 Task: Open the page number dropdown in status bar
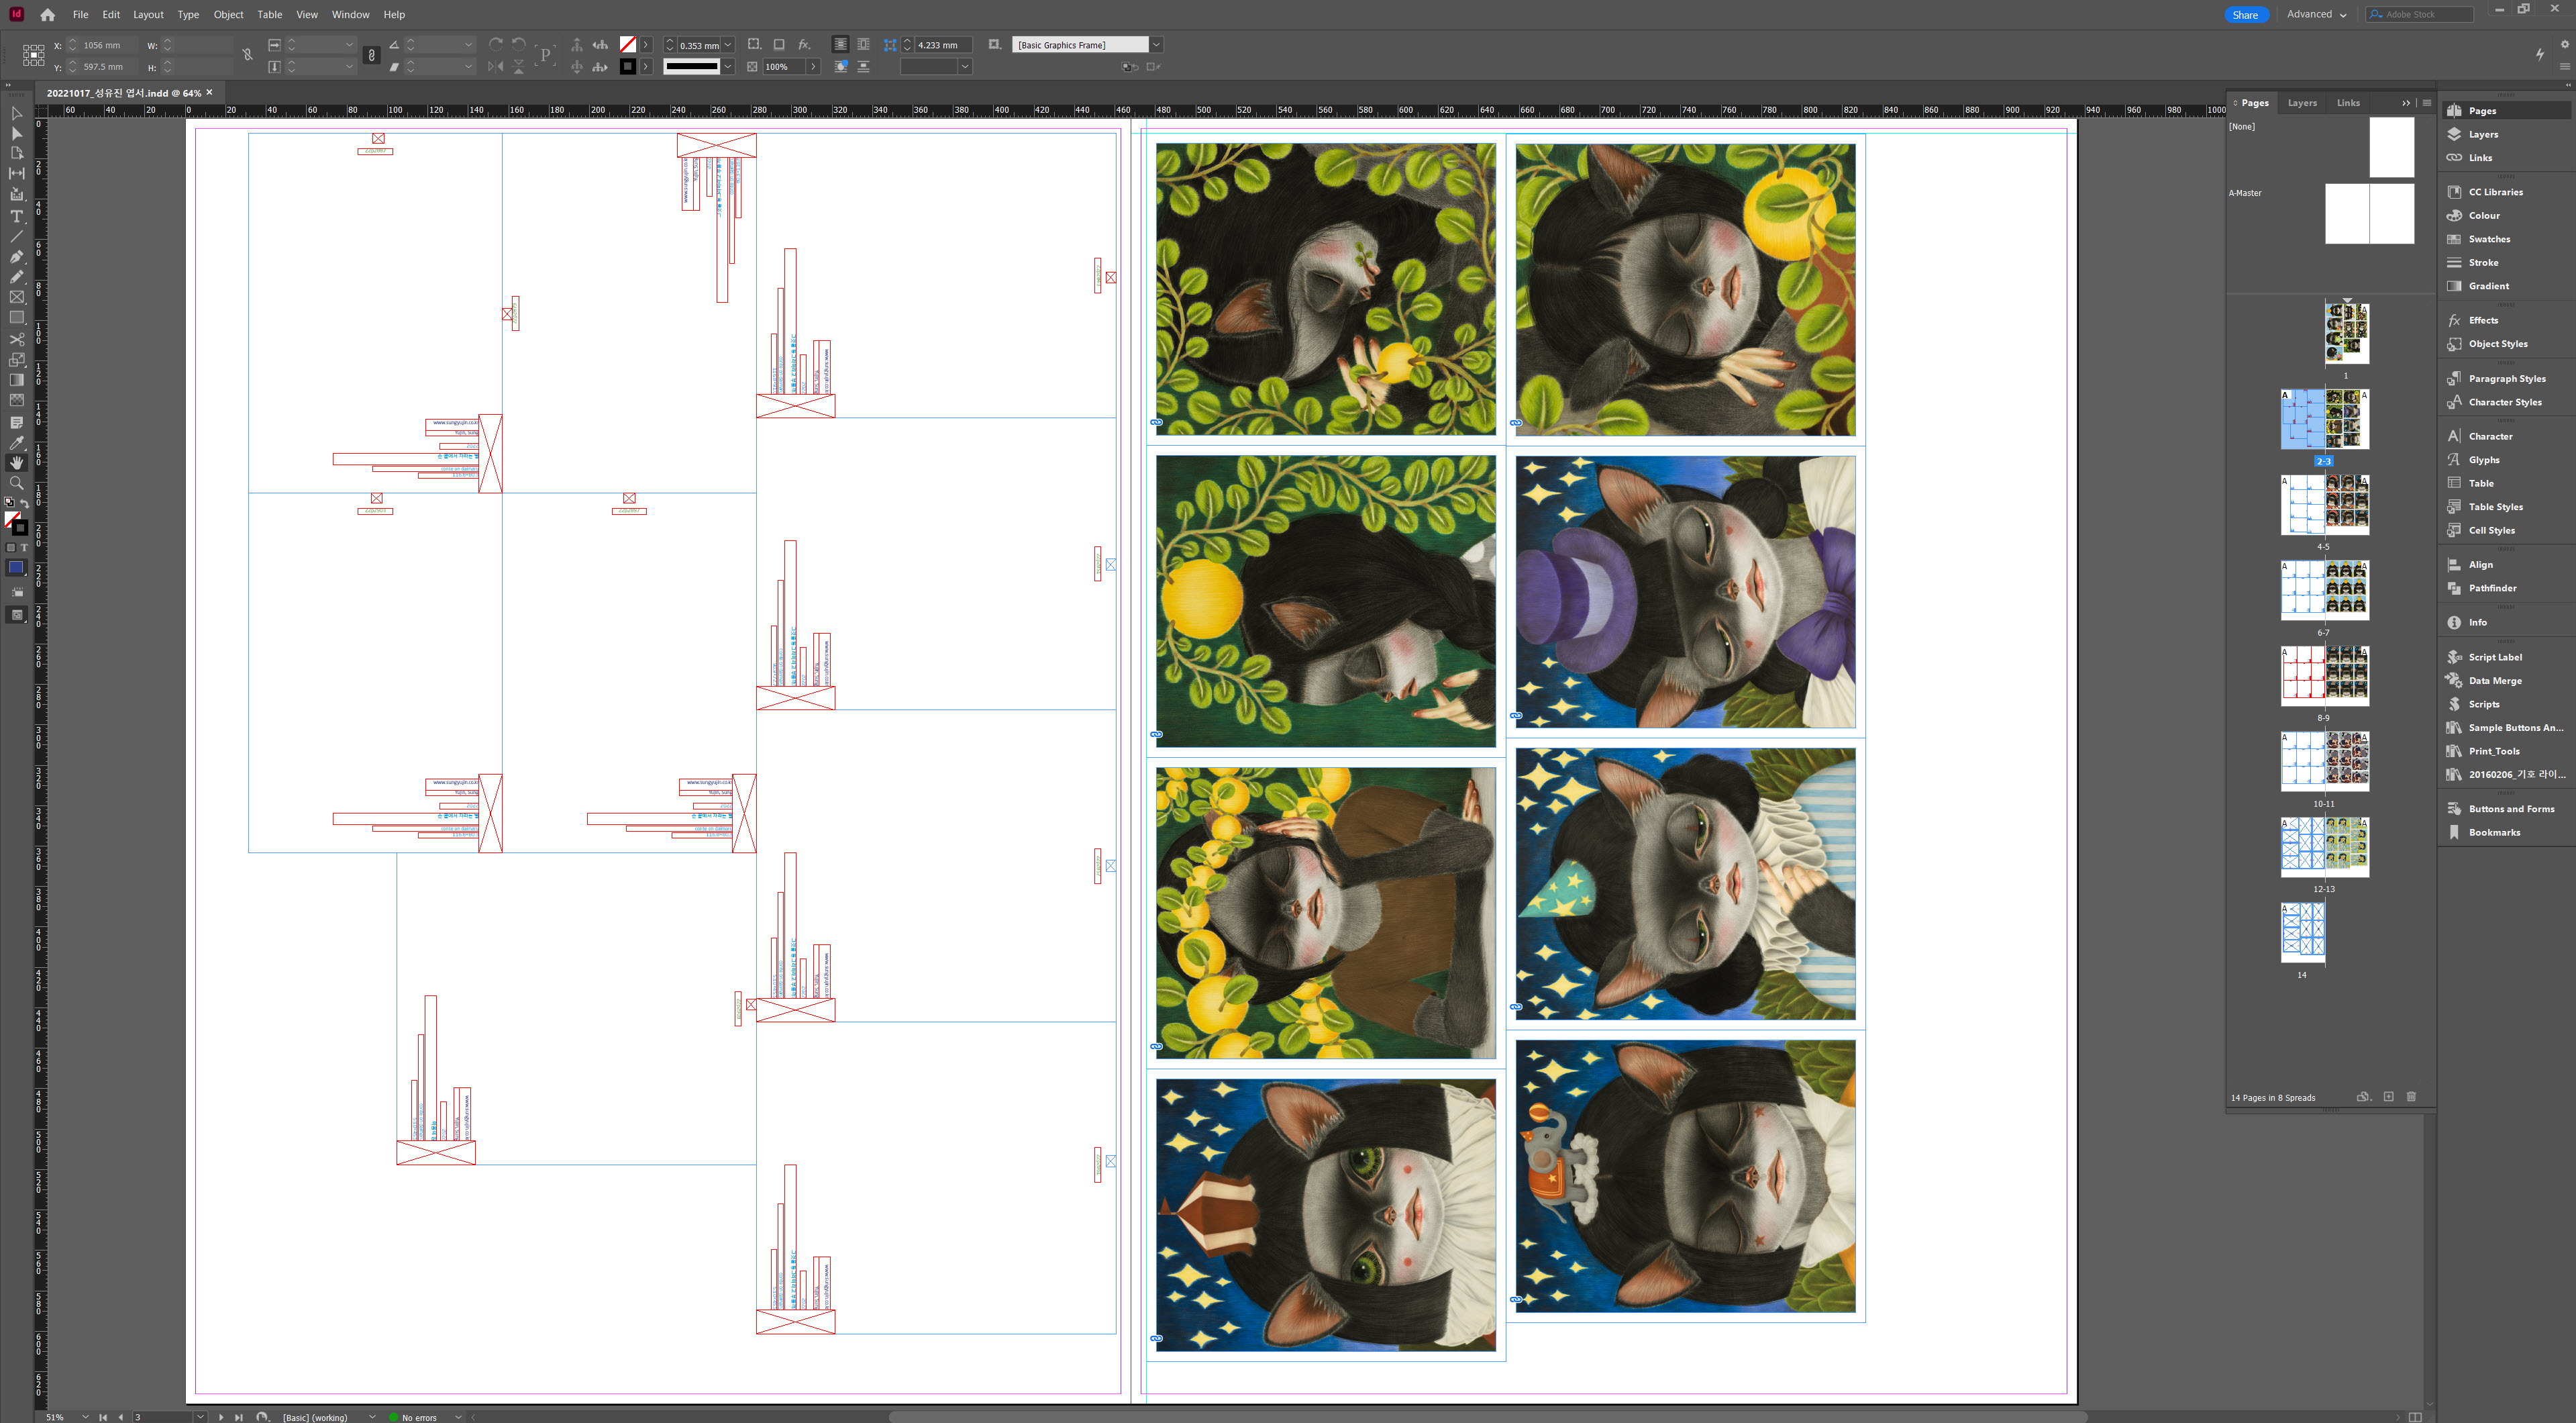click(200, 1416)
